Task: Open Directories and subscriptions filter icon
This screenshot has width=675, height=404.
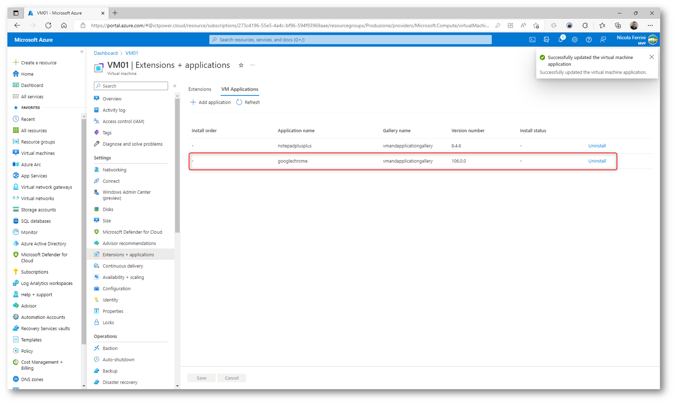Action: pyautogui.click(x=546, y=40)
